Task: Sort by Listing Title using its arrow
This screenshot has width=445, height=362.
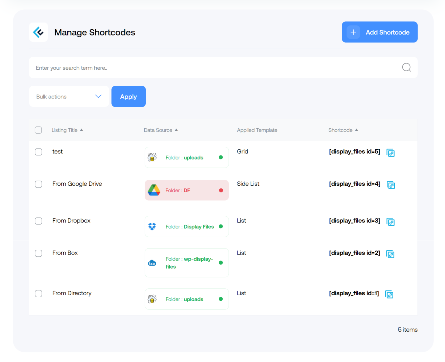Action: (x=82, y=130)
